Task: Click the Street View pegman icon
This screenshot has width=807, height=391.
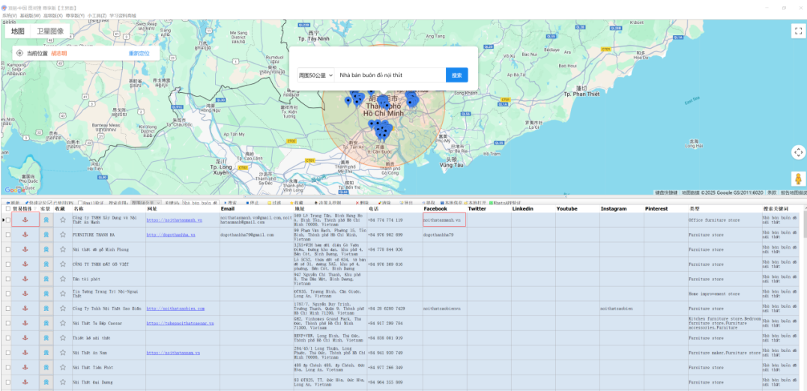Action: [798, 180]
